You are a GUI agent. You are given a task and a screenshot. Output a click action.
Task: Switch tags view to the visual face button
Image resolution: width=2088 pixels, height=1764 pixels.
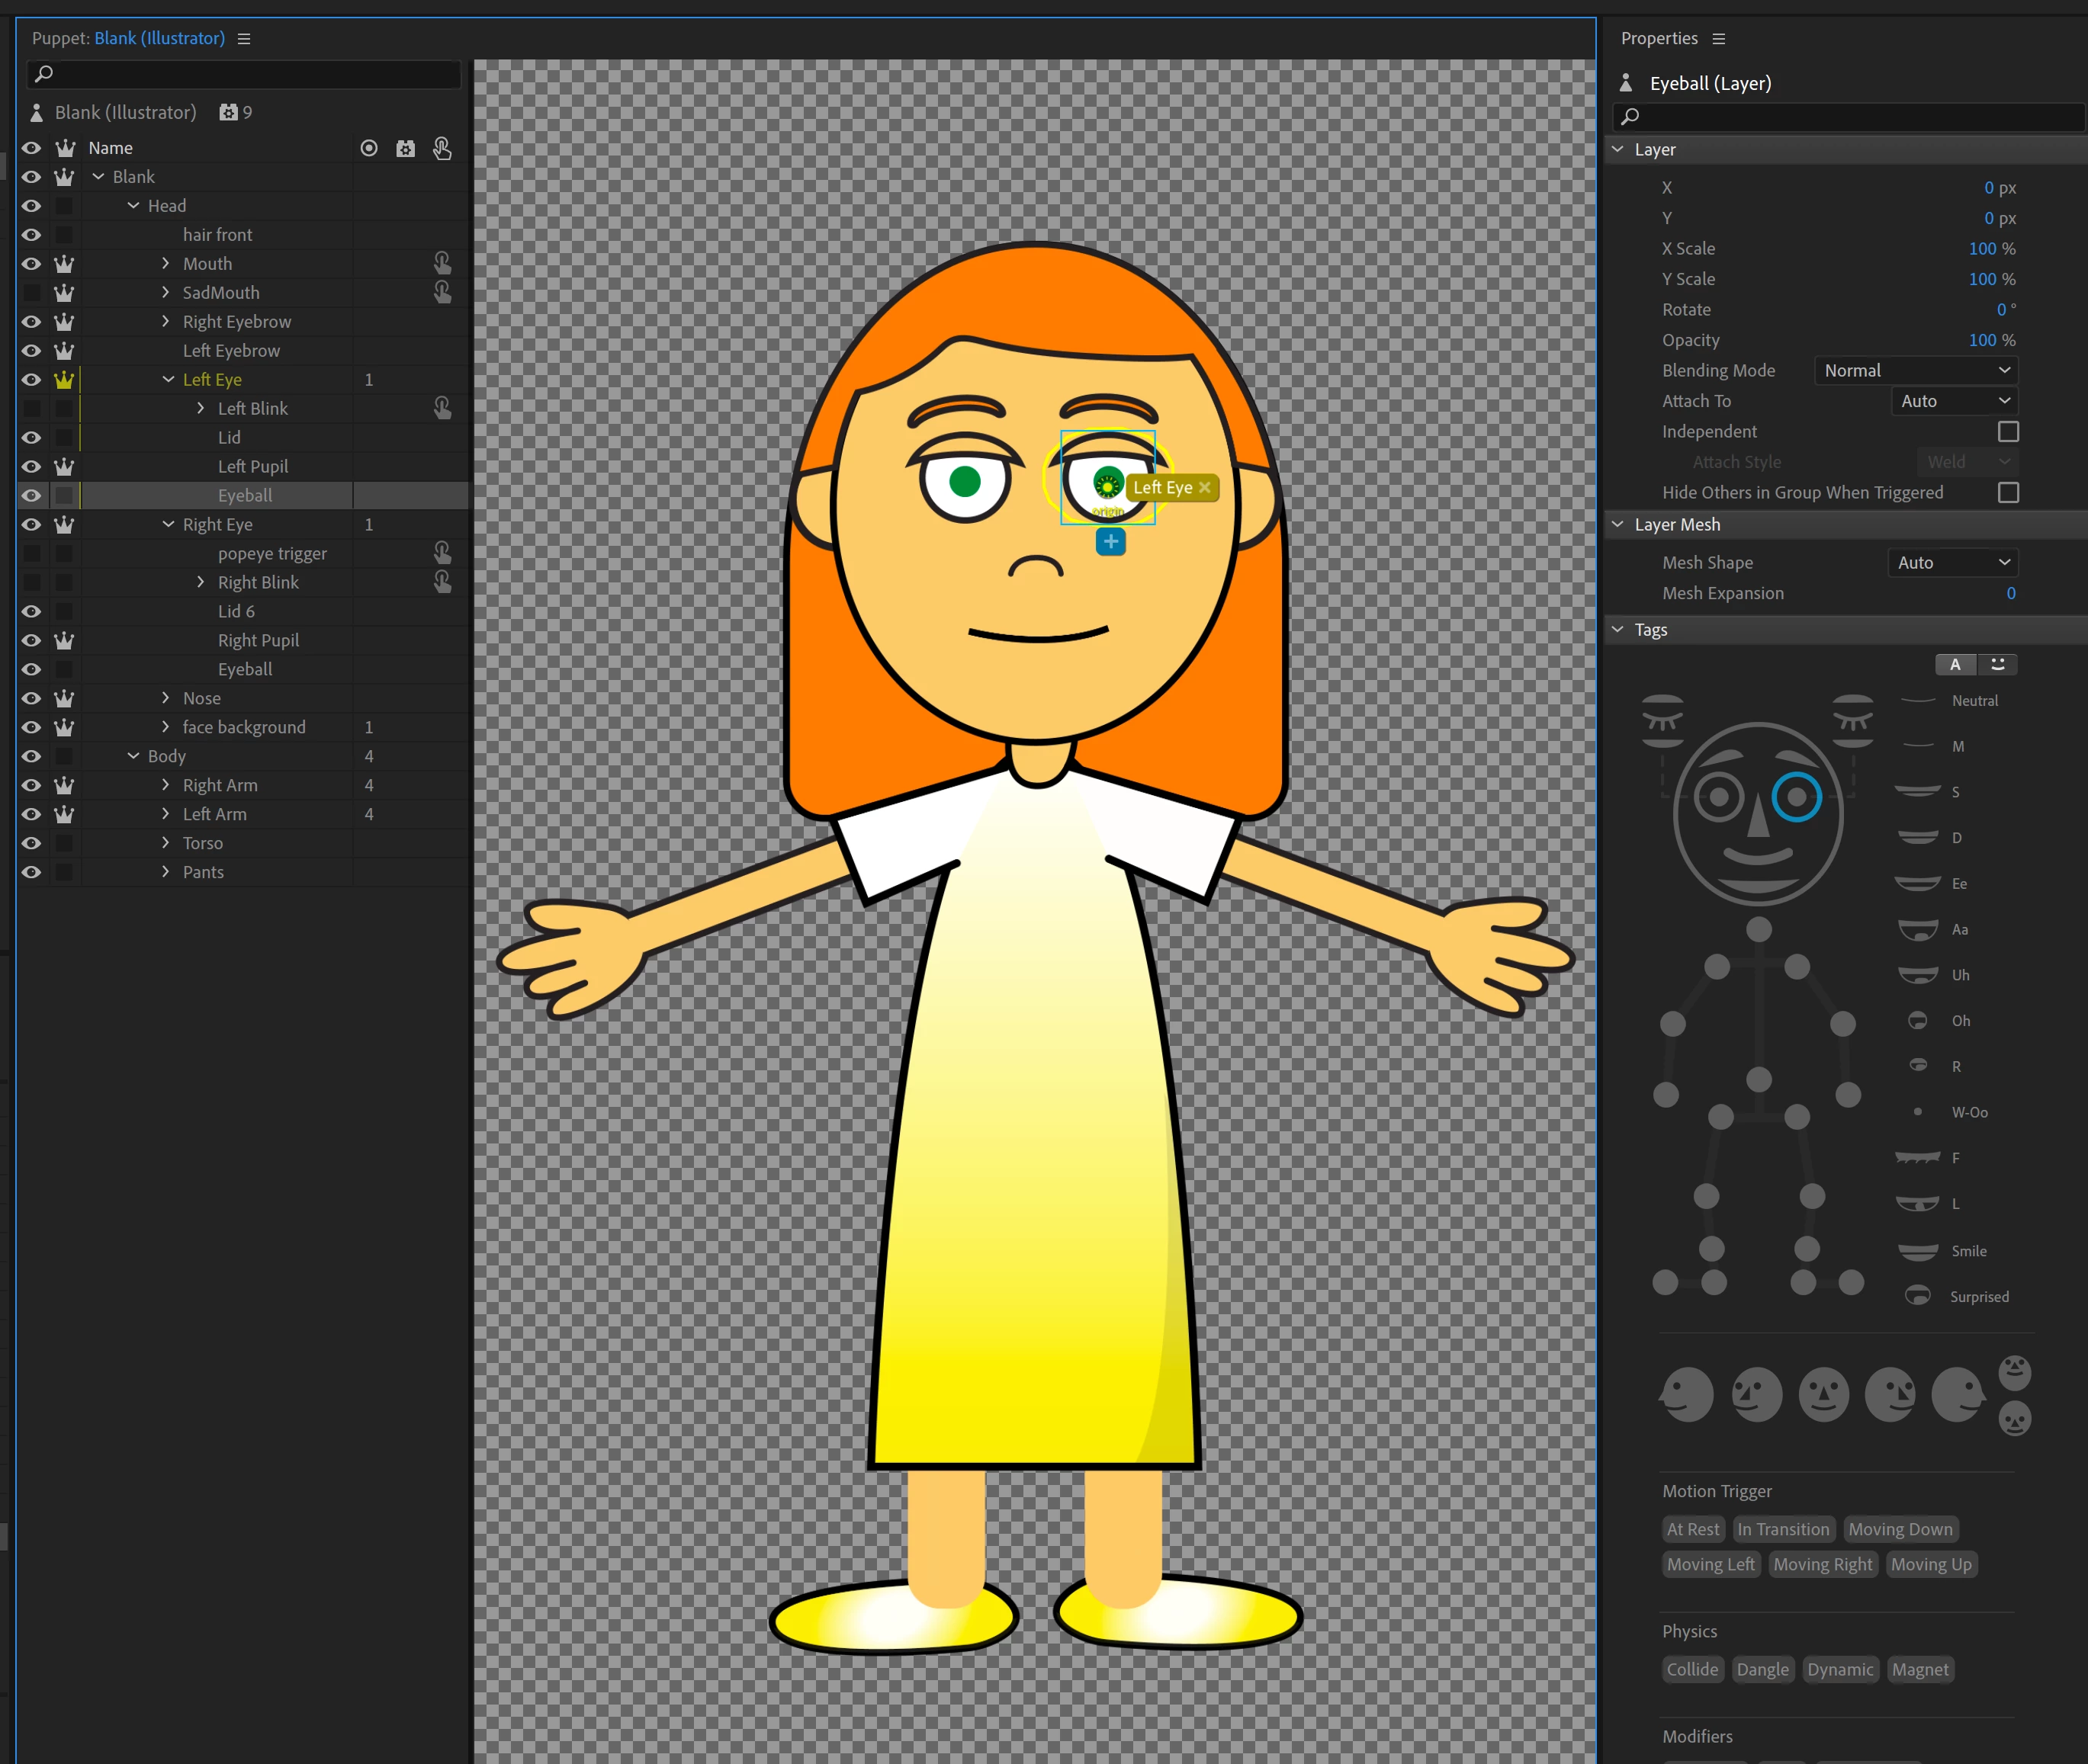click(x=1997, y=665)
